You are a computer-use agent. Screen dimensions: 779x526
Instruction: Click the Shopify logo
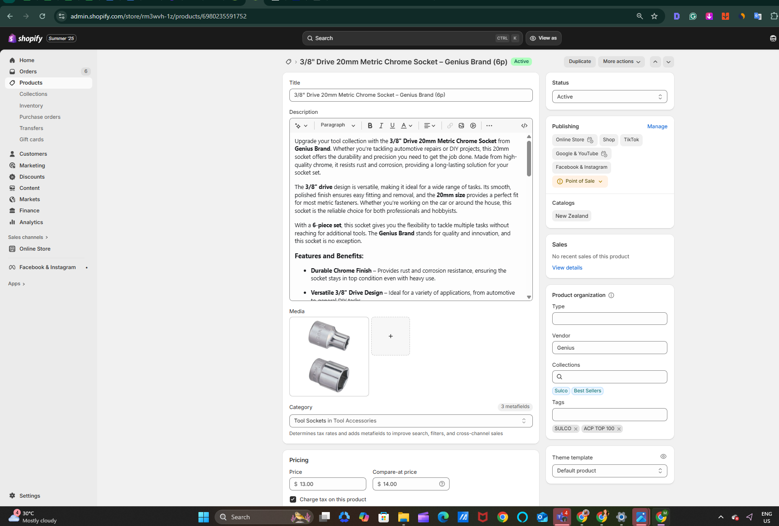click(26, 38)
